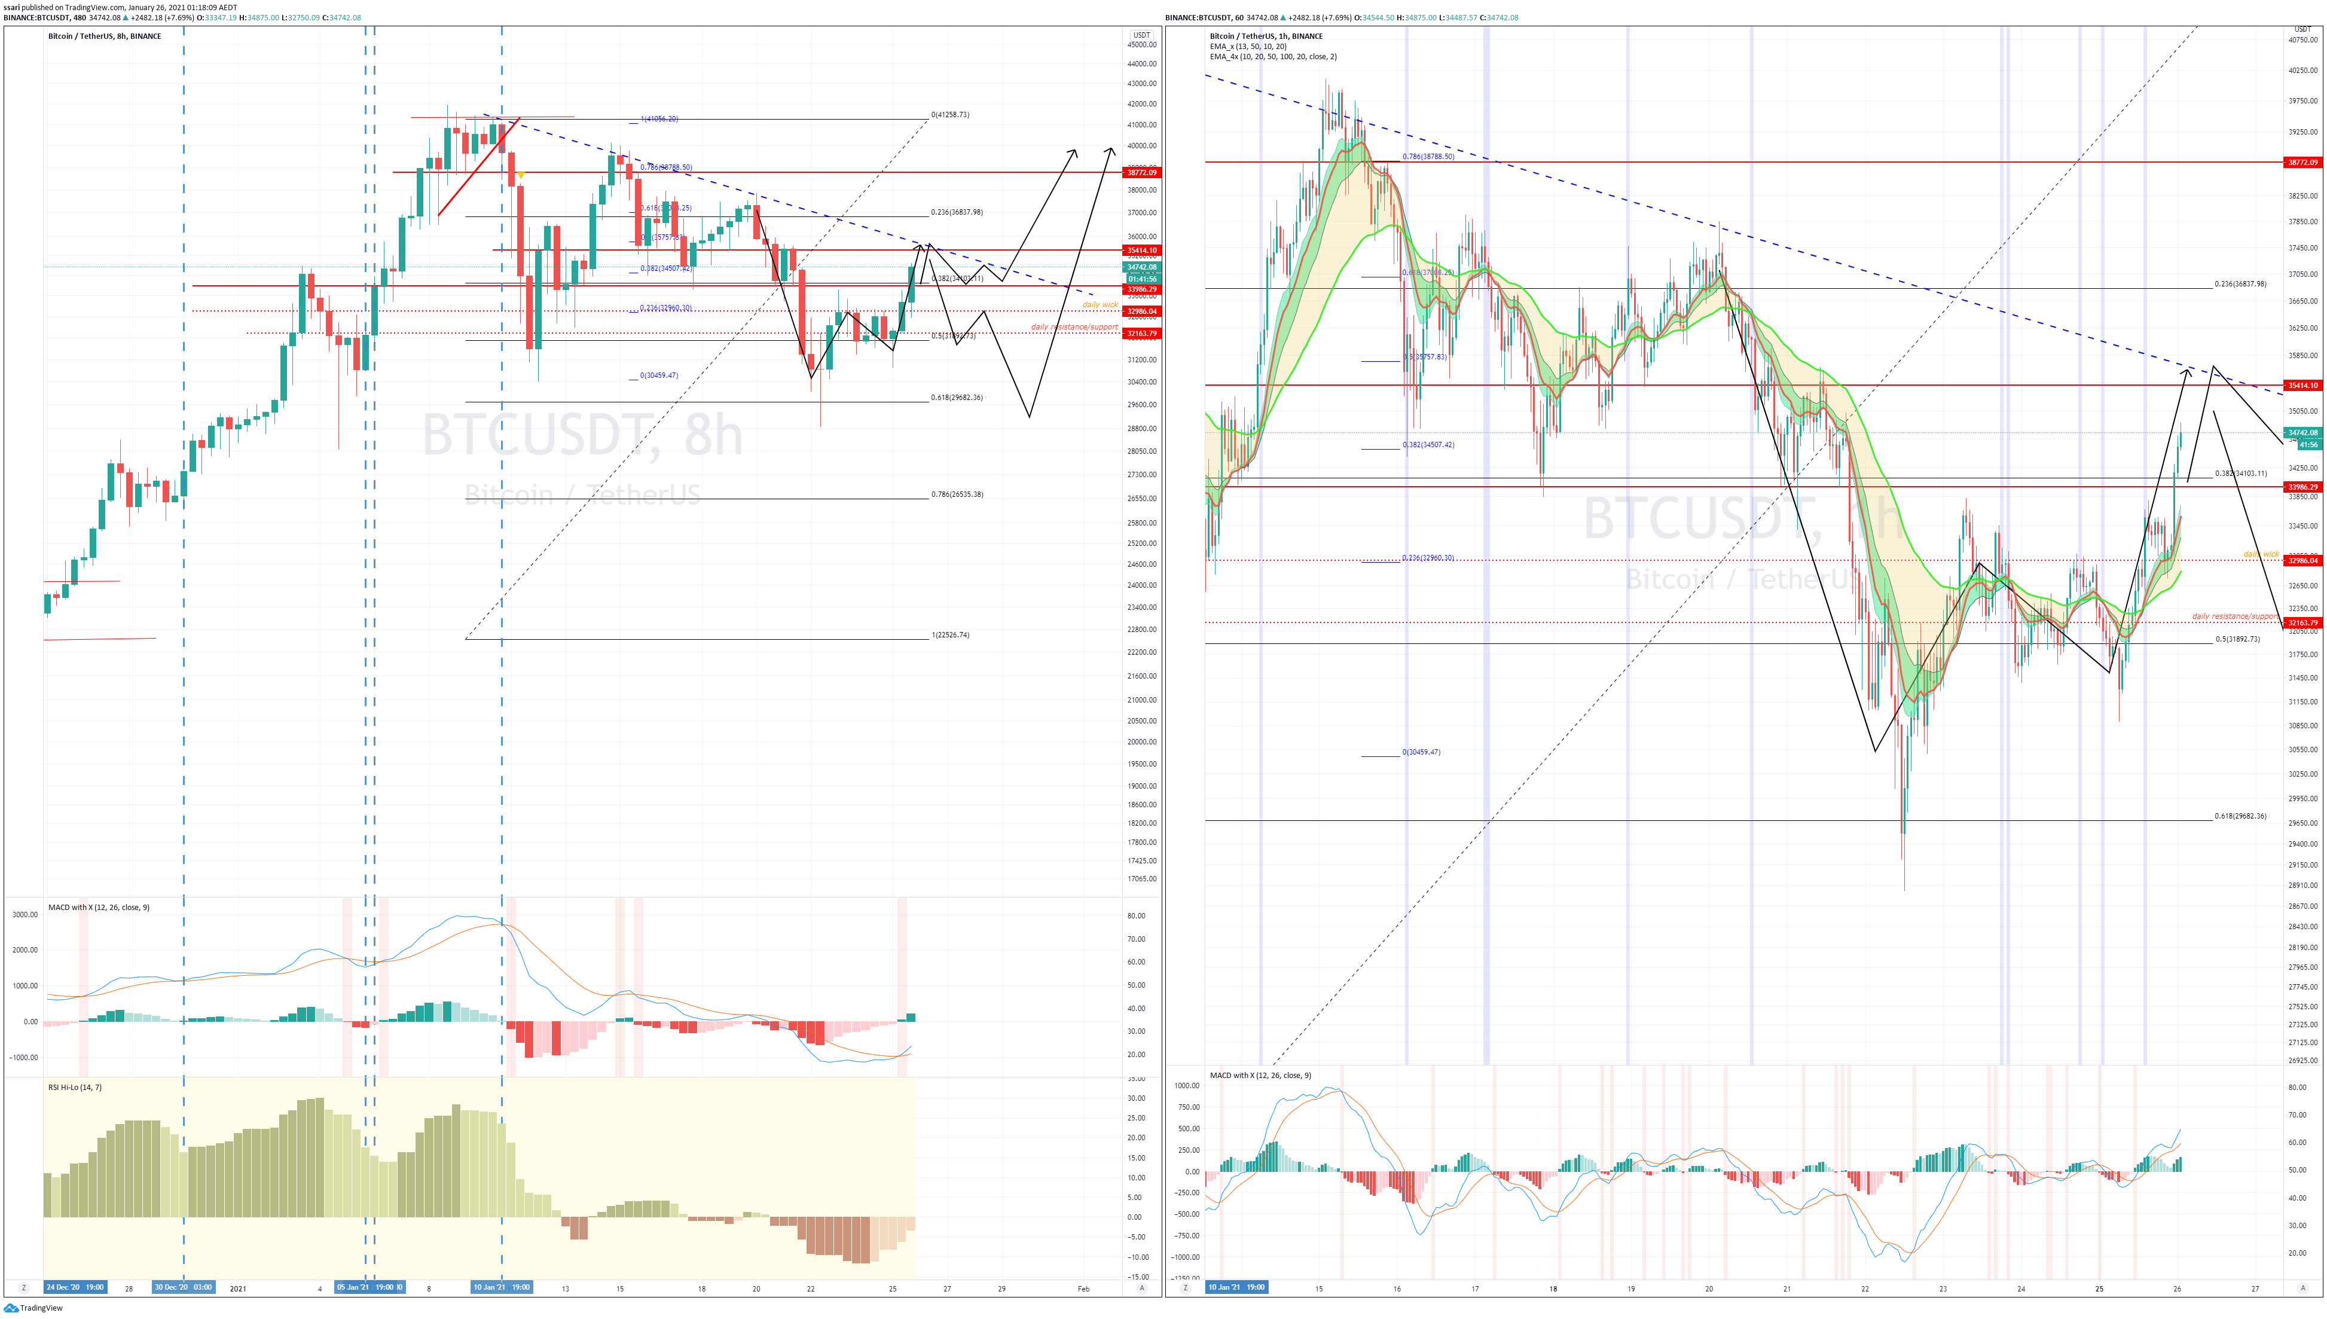Click the A auto-scale button on the 8h chart
The height and width of the screenshot is (1319, 2327).
[x=1141, y=1288]
